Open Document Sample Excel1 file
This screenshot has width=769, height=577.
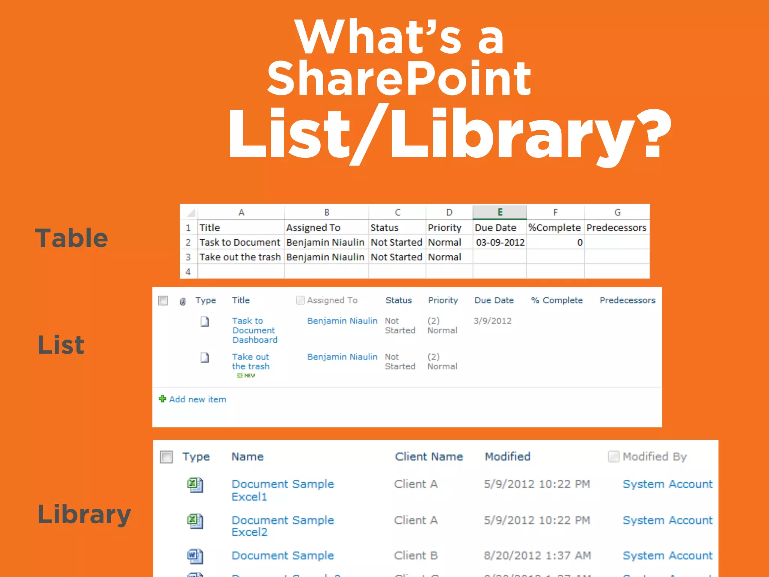click(282, 490)
